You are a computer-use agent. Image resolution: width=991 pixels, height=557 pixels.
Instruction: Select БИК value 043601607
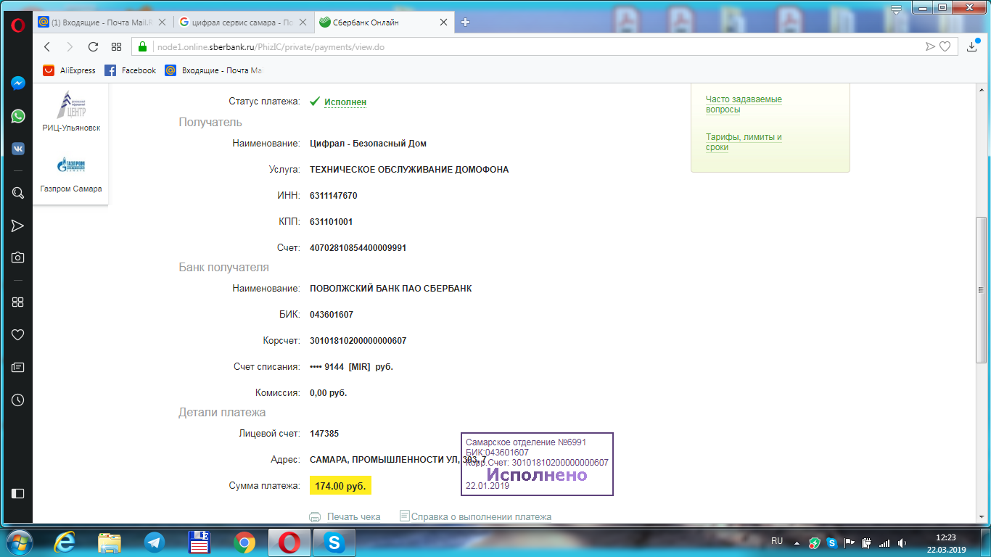pos(331,315)
